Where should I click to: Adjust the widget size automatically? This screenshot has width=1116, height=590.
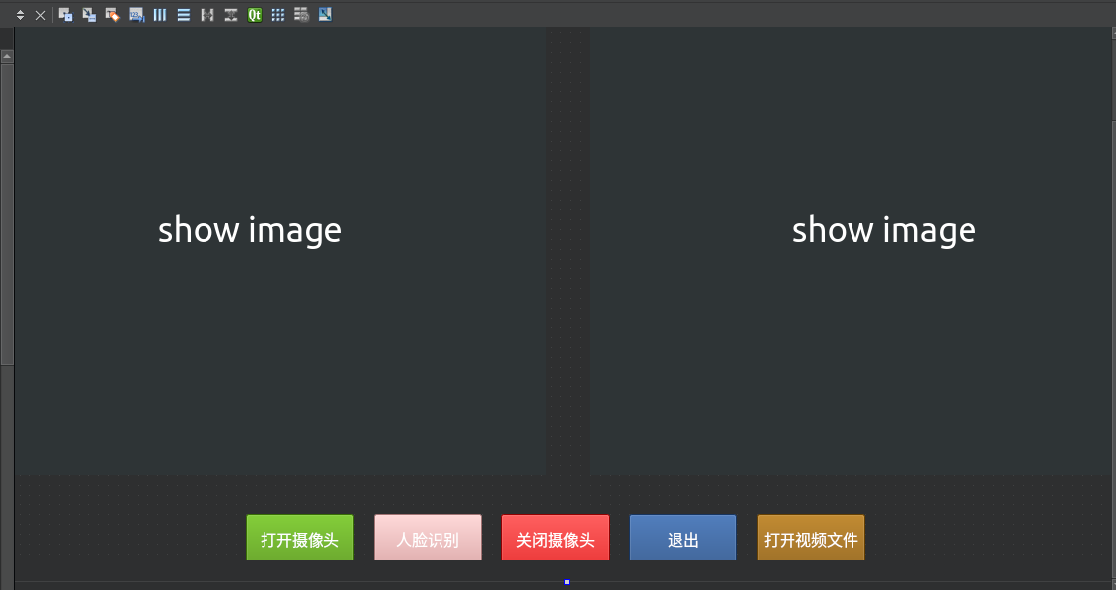324,15
